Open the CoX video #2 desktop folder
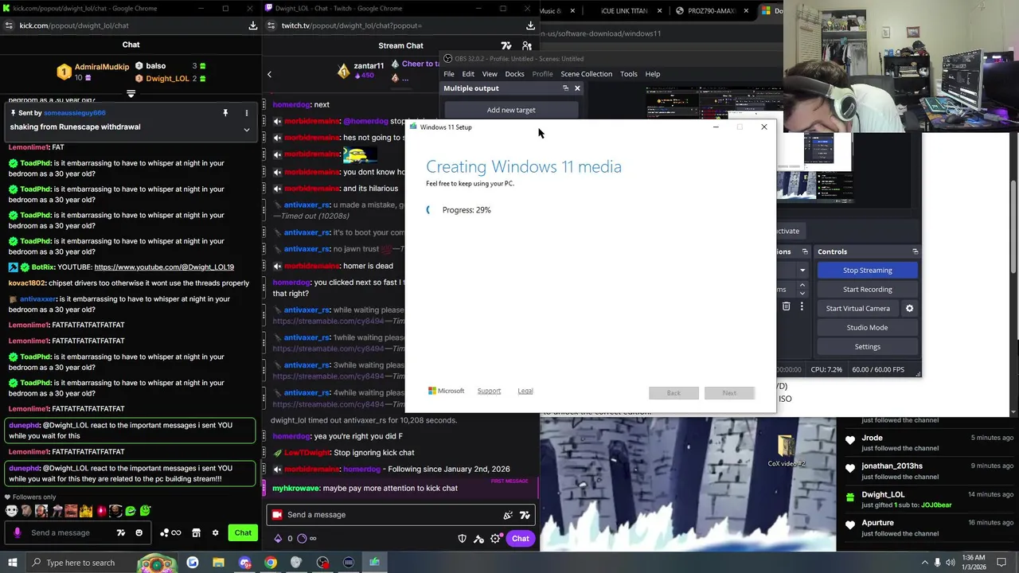The width and height of the screenshot is (1019, 573). pos(786,451)
